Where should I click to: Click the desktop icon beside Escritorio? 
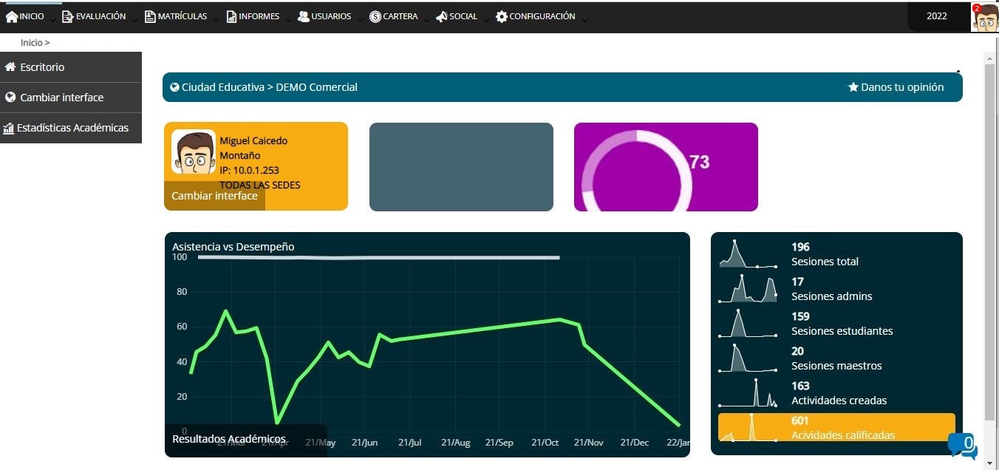point(10,67)
